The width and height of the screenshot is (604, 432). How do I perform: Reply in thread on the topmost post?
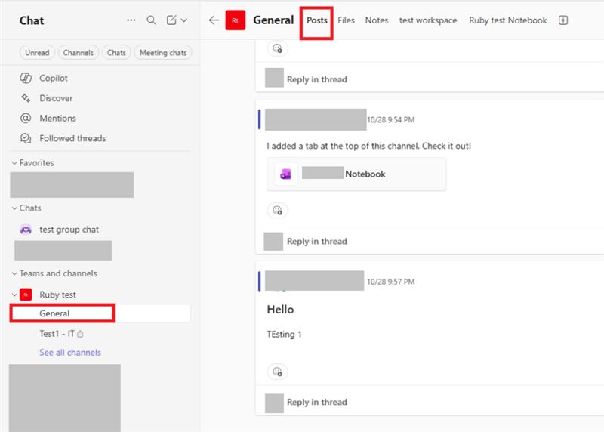(316, 79)
